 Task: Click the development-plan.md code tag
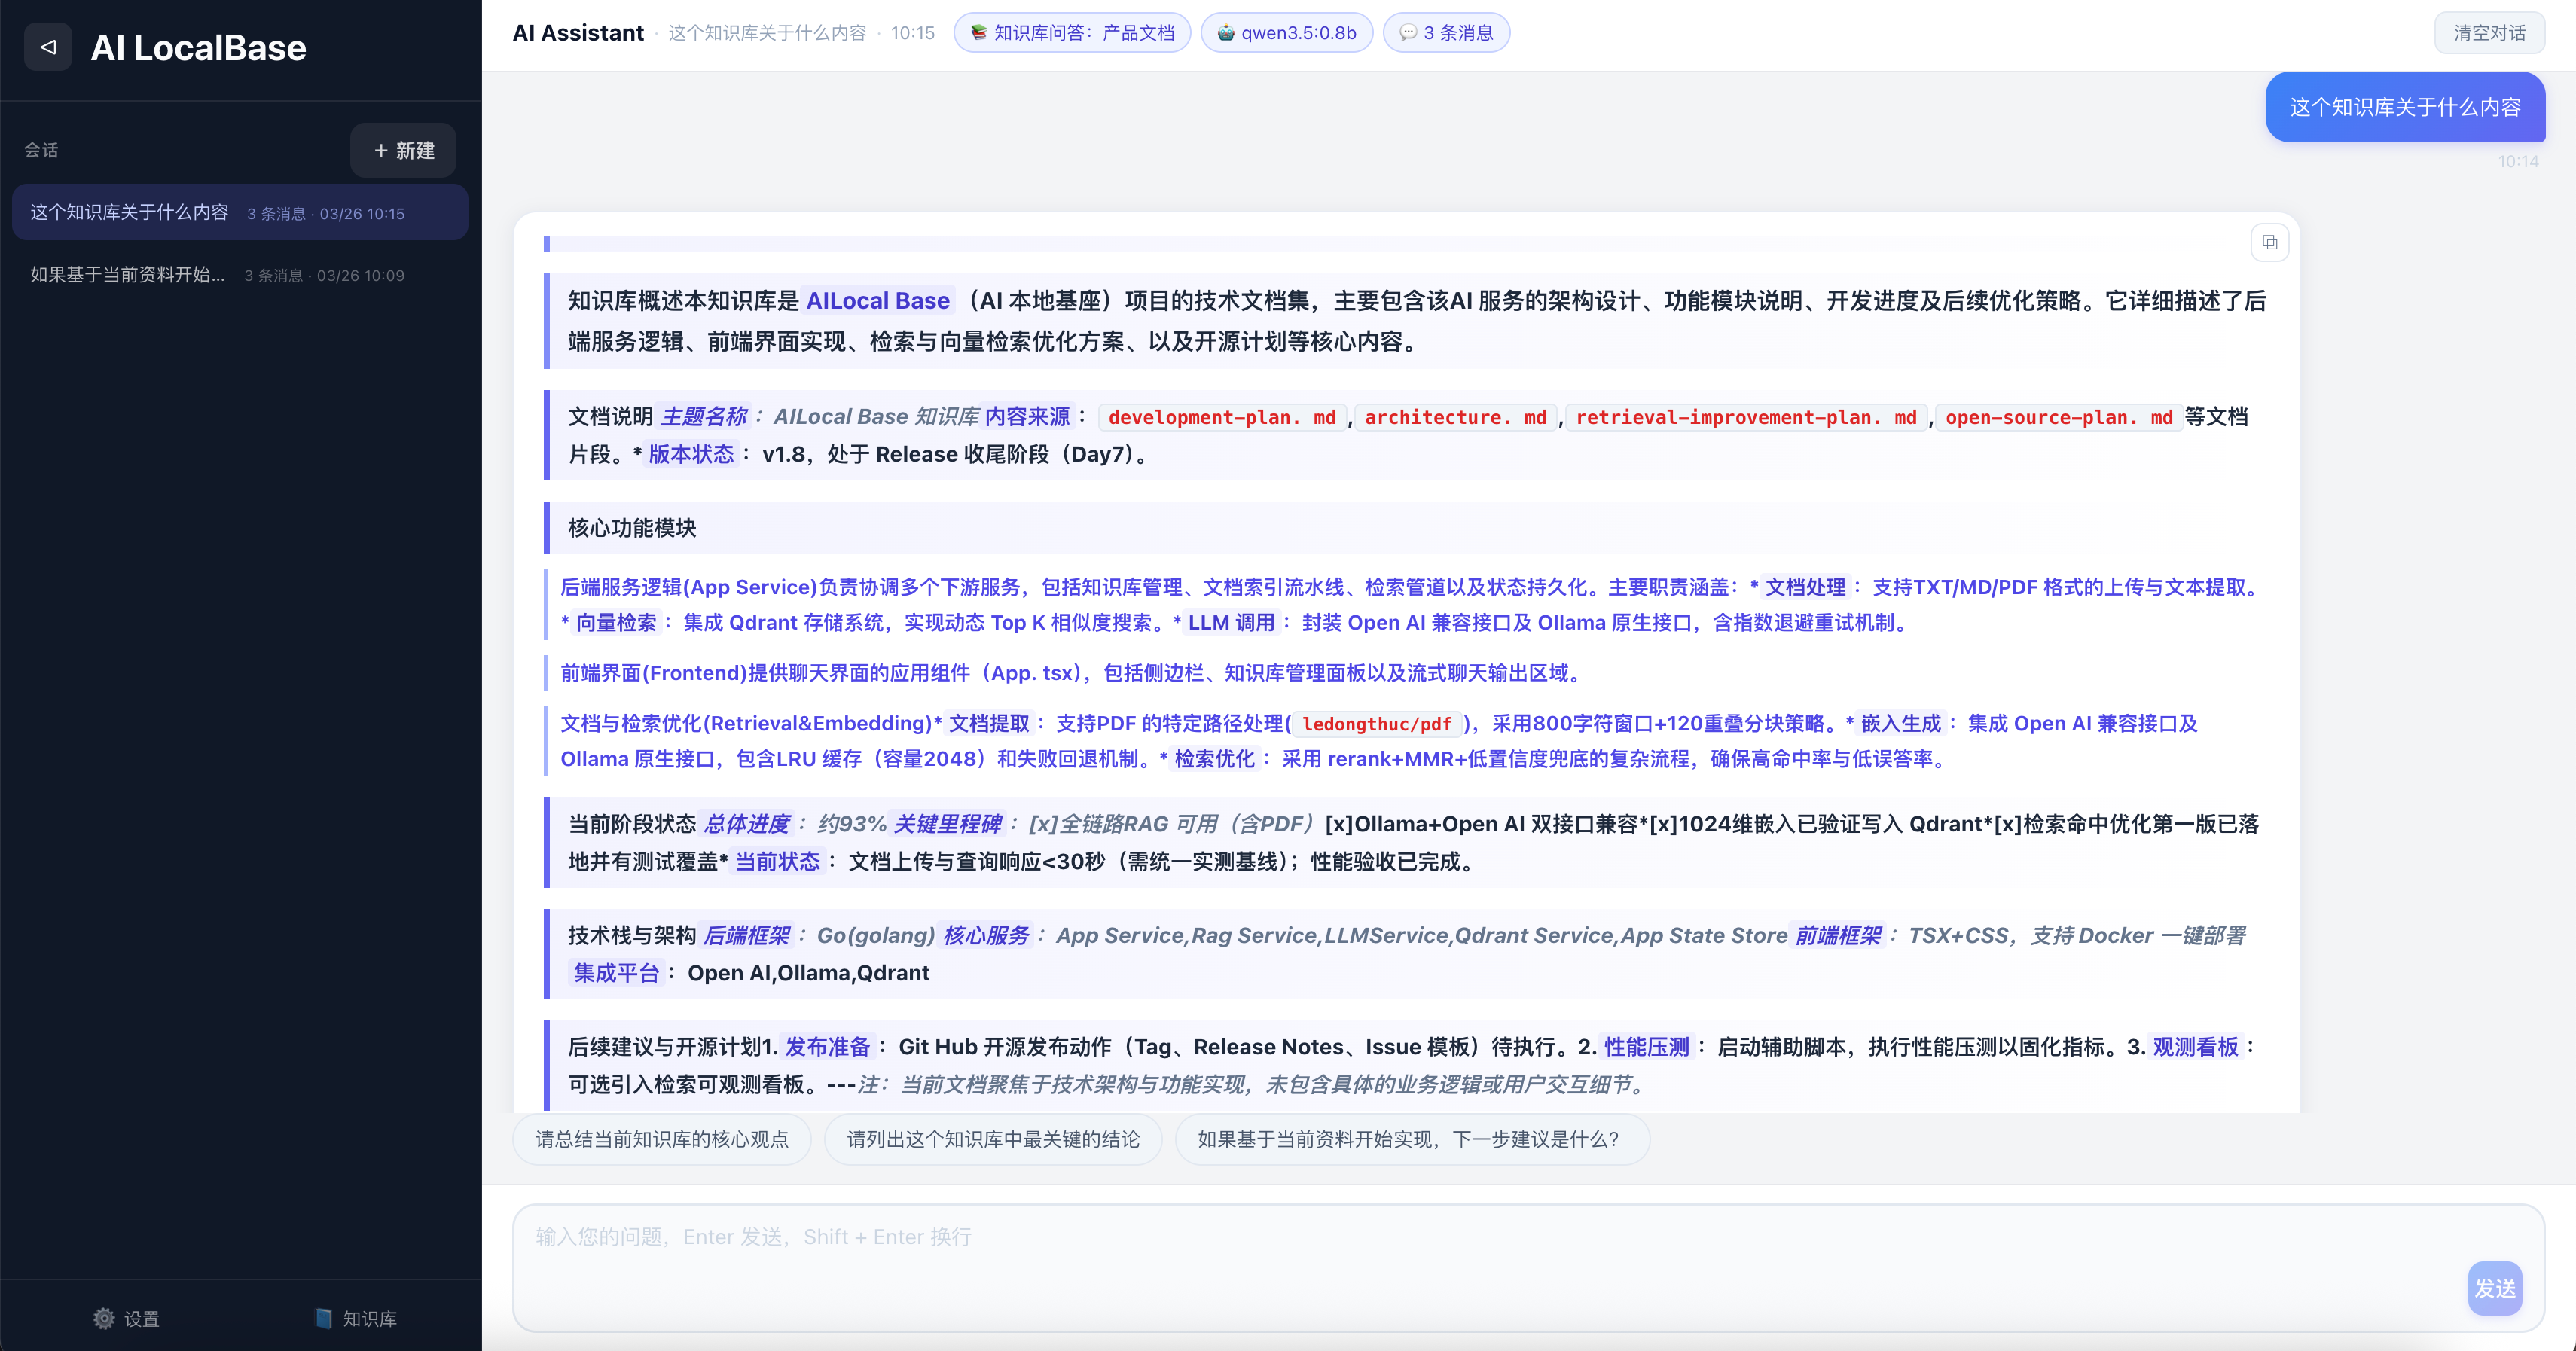point(1222,417)
